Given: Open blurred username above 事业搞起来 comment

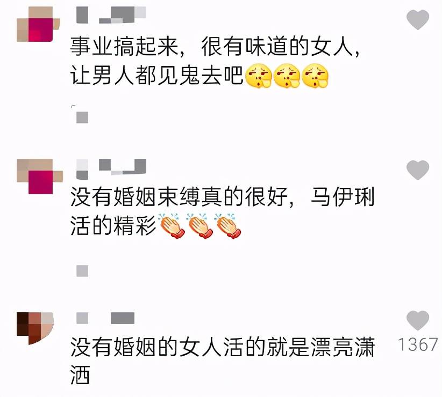Looking at the screenshot, I should click(111, 15).
